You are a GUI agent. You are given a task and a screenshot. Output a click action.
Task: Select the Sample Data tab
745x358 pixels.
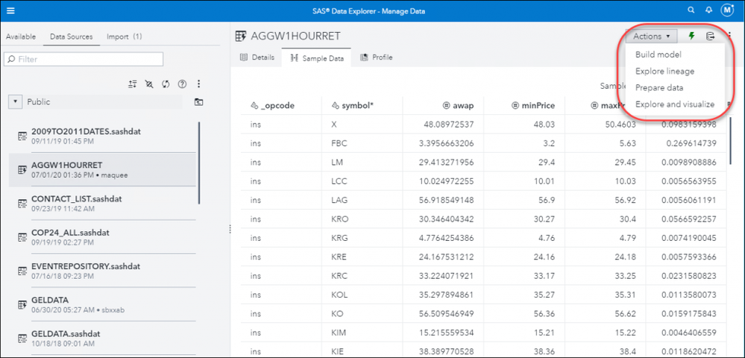(316, 58)
